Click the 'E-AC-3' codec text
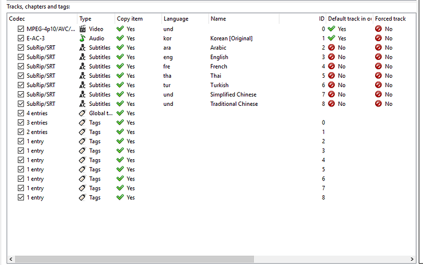423x265 pixels. [36, 38]
